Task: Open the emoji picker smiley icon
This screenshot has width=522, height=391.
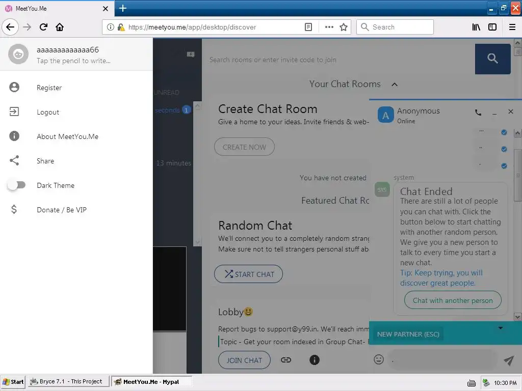Action: [379, 359]
